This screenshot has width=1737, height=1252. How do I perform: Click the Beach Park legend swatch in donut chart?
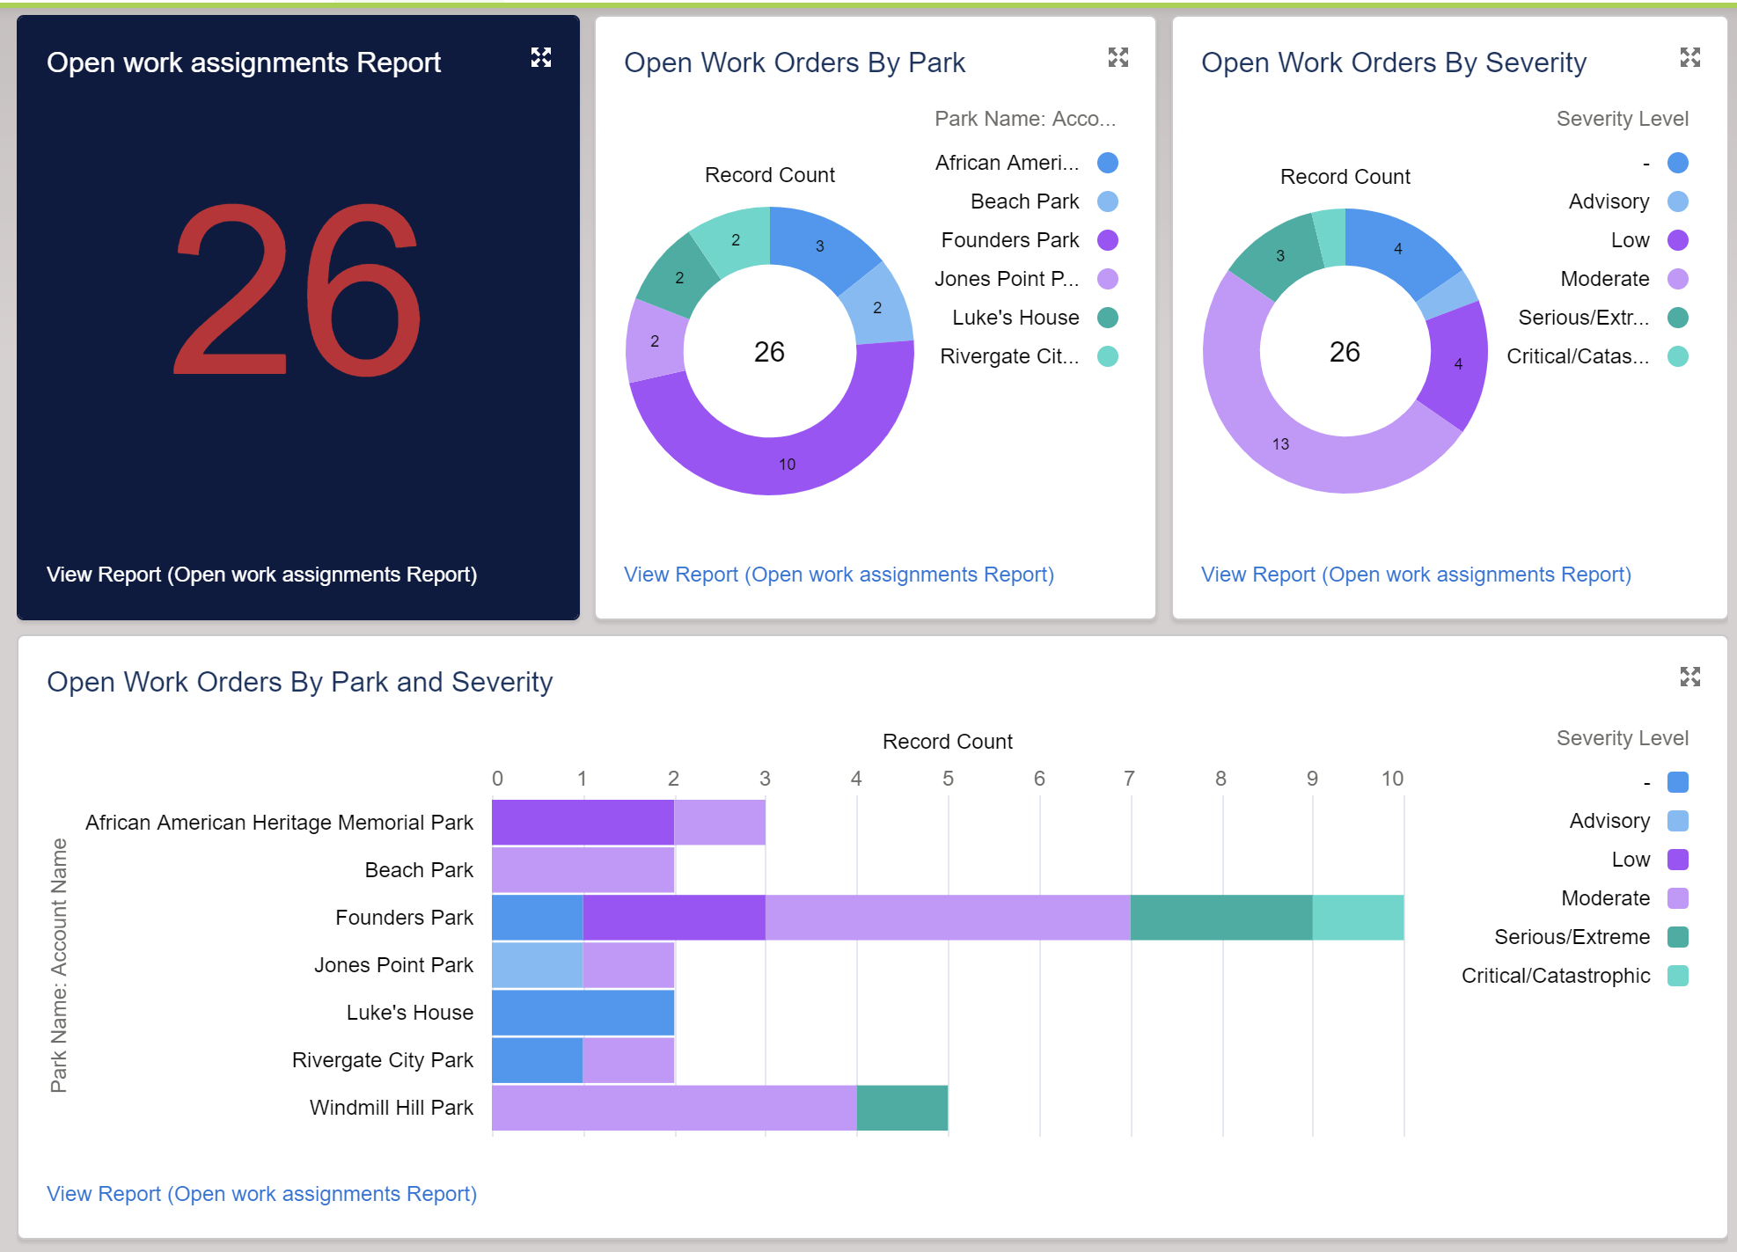point(1108,201)
